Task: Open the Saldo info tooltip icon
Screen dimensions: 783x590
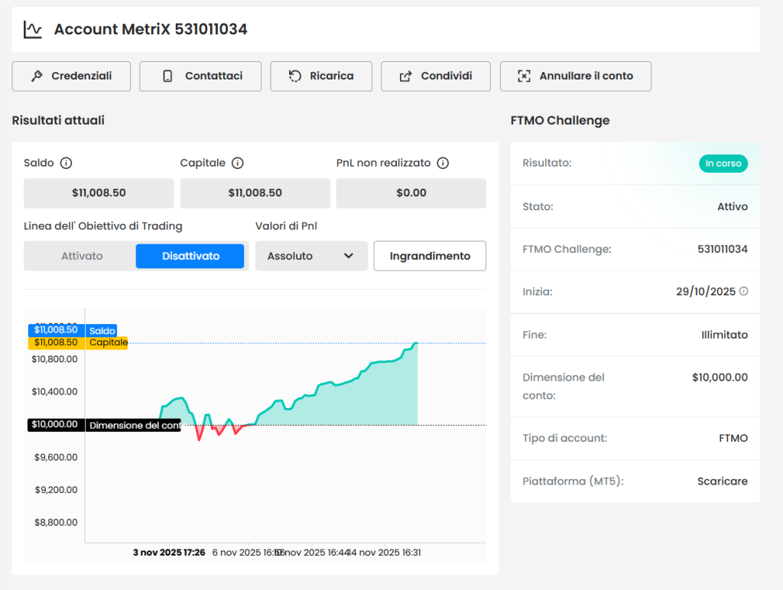Action: click(63, 163)
